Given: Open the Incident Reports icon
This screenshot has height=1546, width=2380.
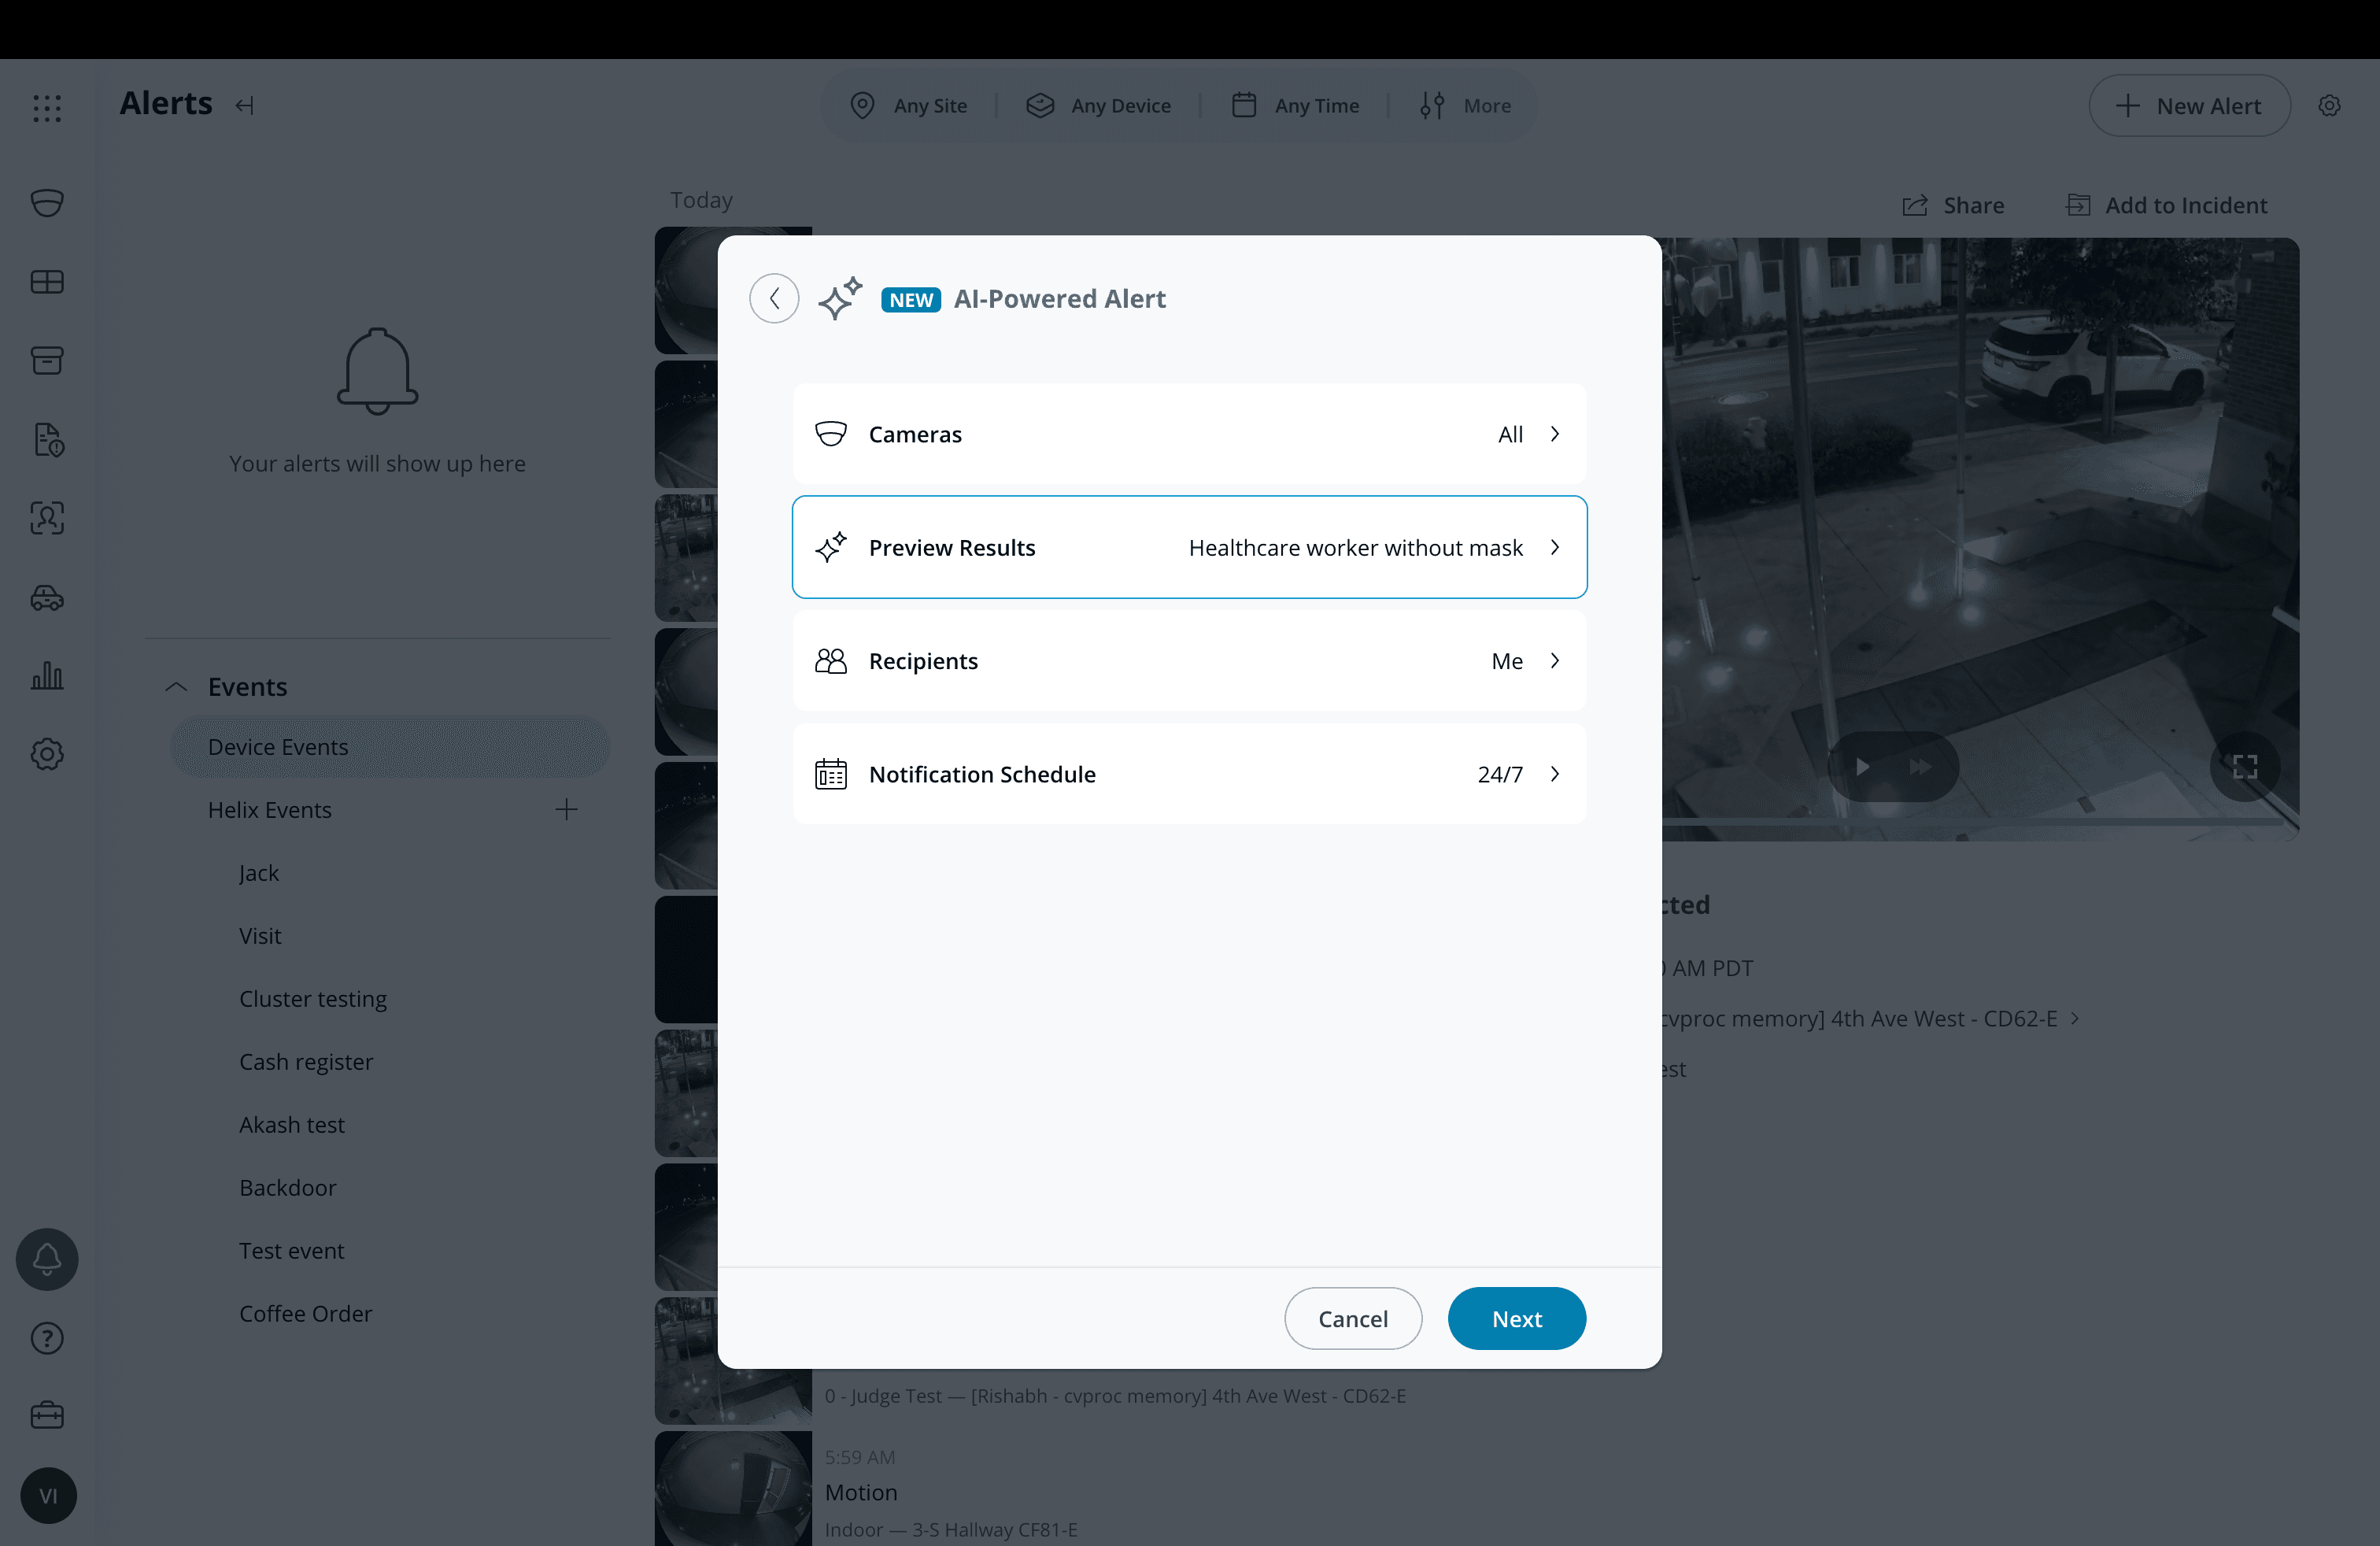Looking at the screenshot, I should pyautogui.click(x=47, y=440).
